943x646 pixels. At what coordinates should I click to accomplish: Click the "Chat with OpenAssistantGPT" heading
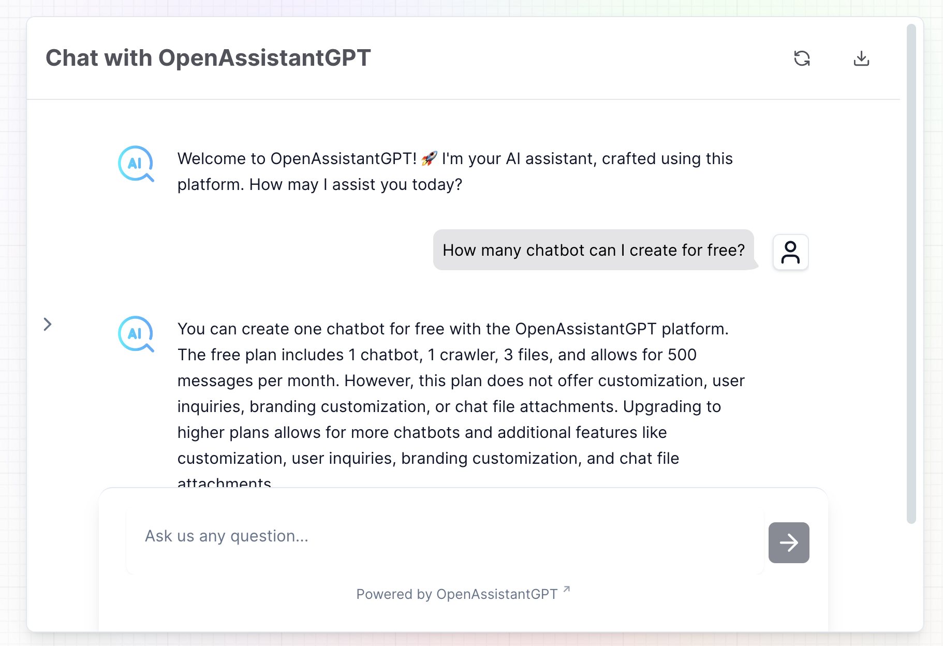pos(208,58)
